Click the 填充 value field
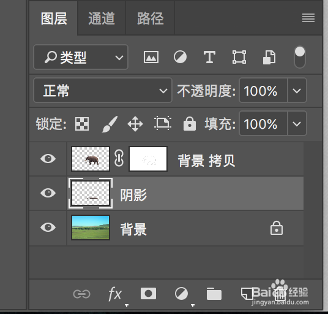The image size is (328, 314). (x=263, y=123)
